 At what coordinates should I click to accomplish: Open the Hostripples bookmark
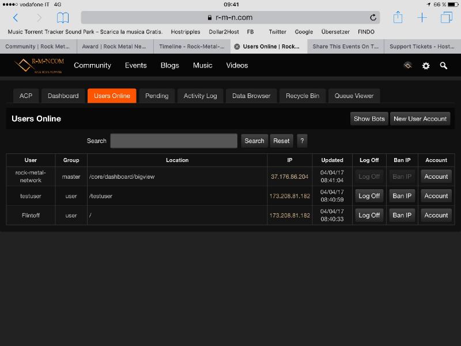[185, 32]
